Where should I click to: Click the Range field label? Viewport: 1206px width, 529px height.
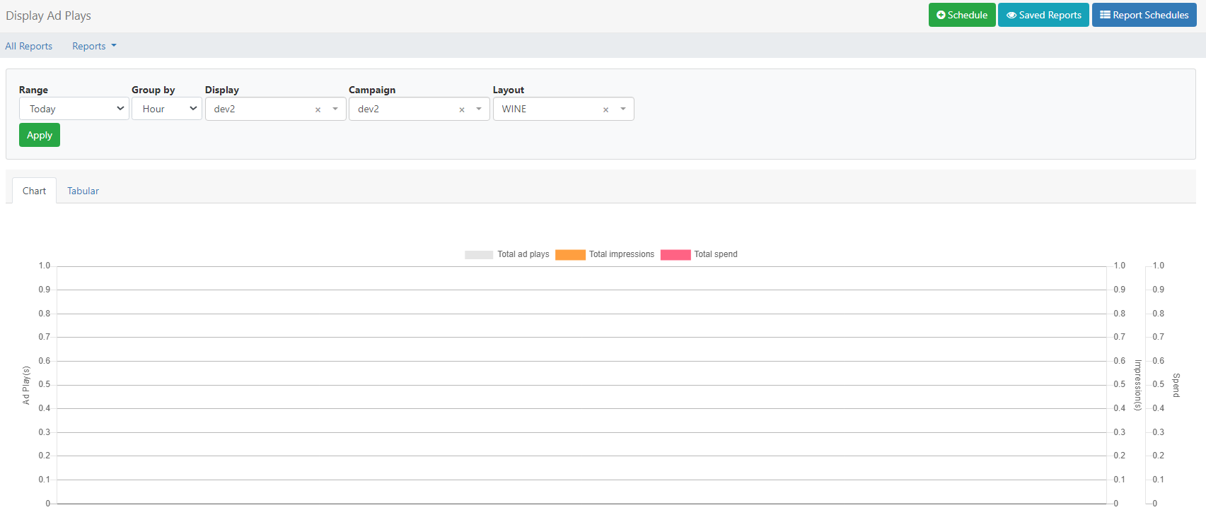33,90
